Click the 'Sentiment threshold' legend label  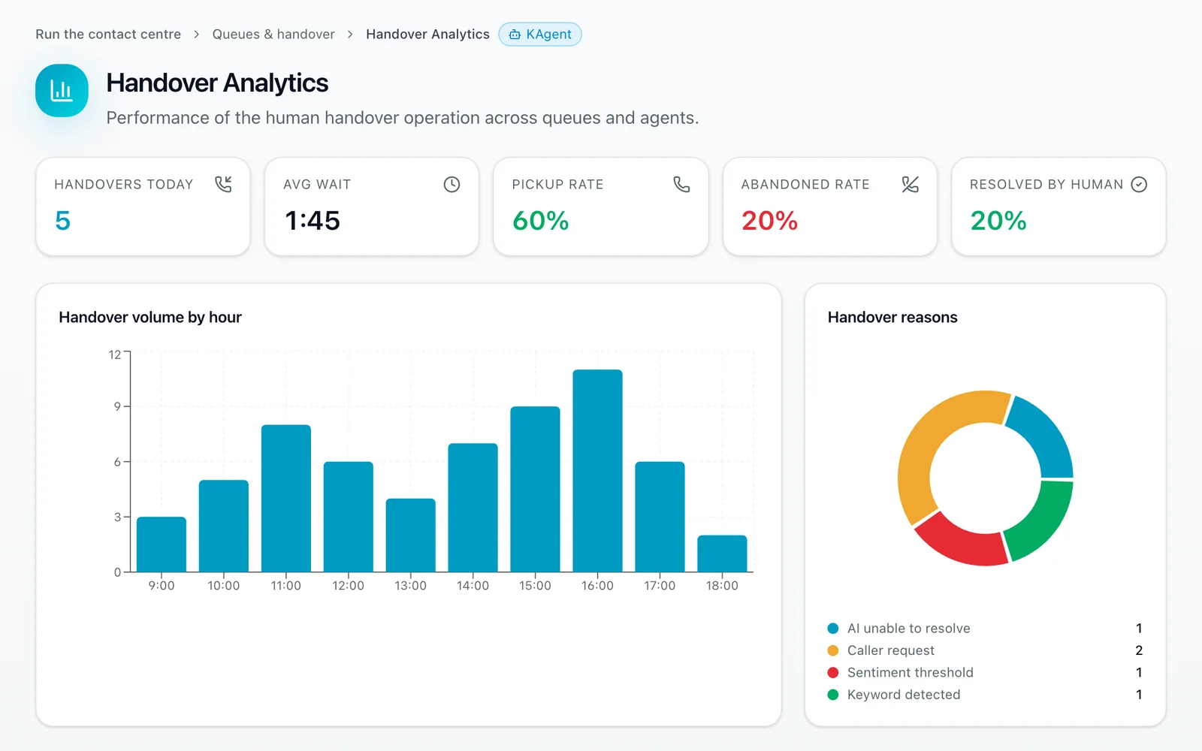(911, 673)
